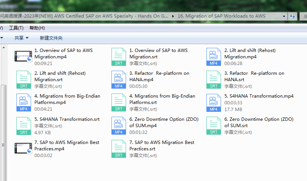Click the duration 00:09:21 text

click(x=43, y=64)
